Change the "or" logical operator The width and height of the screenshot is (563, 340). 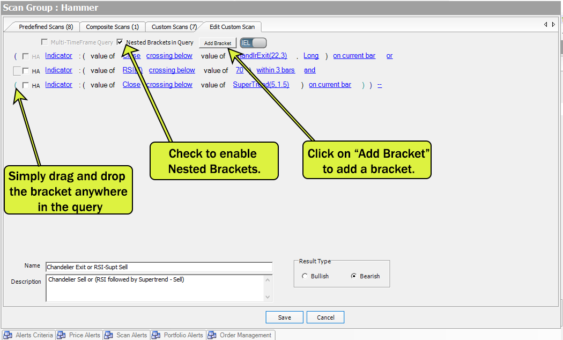tap(389, 56)
